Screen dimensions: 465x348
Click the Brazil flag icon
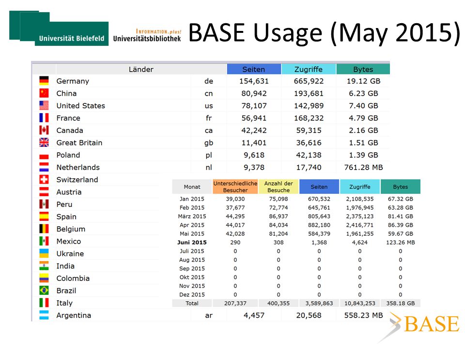tap(44, 290)
